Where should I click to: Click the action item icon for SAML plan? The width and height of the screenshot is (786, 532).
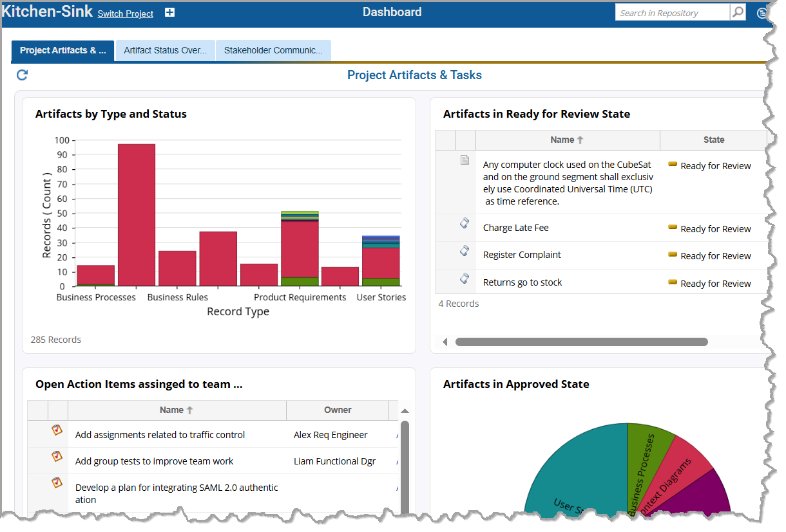[57, 482]
